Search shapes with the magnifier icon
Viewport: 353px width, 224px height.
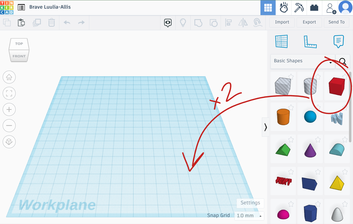click(343, 62)
